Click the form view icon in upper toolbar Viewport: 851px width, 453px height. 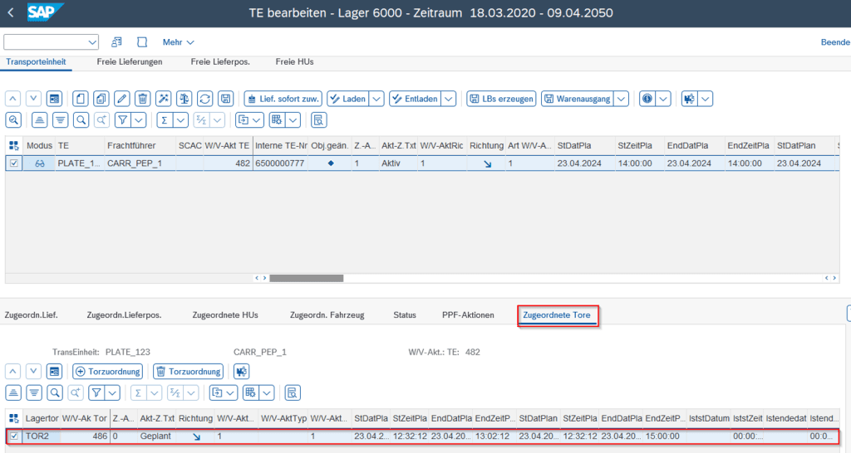pyautogui.click(x=54, y=99)
